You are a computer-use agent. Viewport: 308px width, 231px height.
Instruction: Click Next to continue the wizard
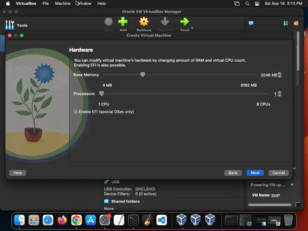coord(255,173)
